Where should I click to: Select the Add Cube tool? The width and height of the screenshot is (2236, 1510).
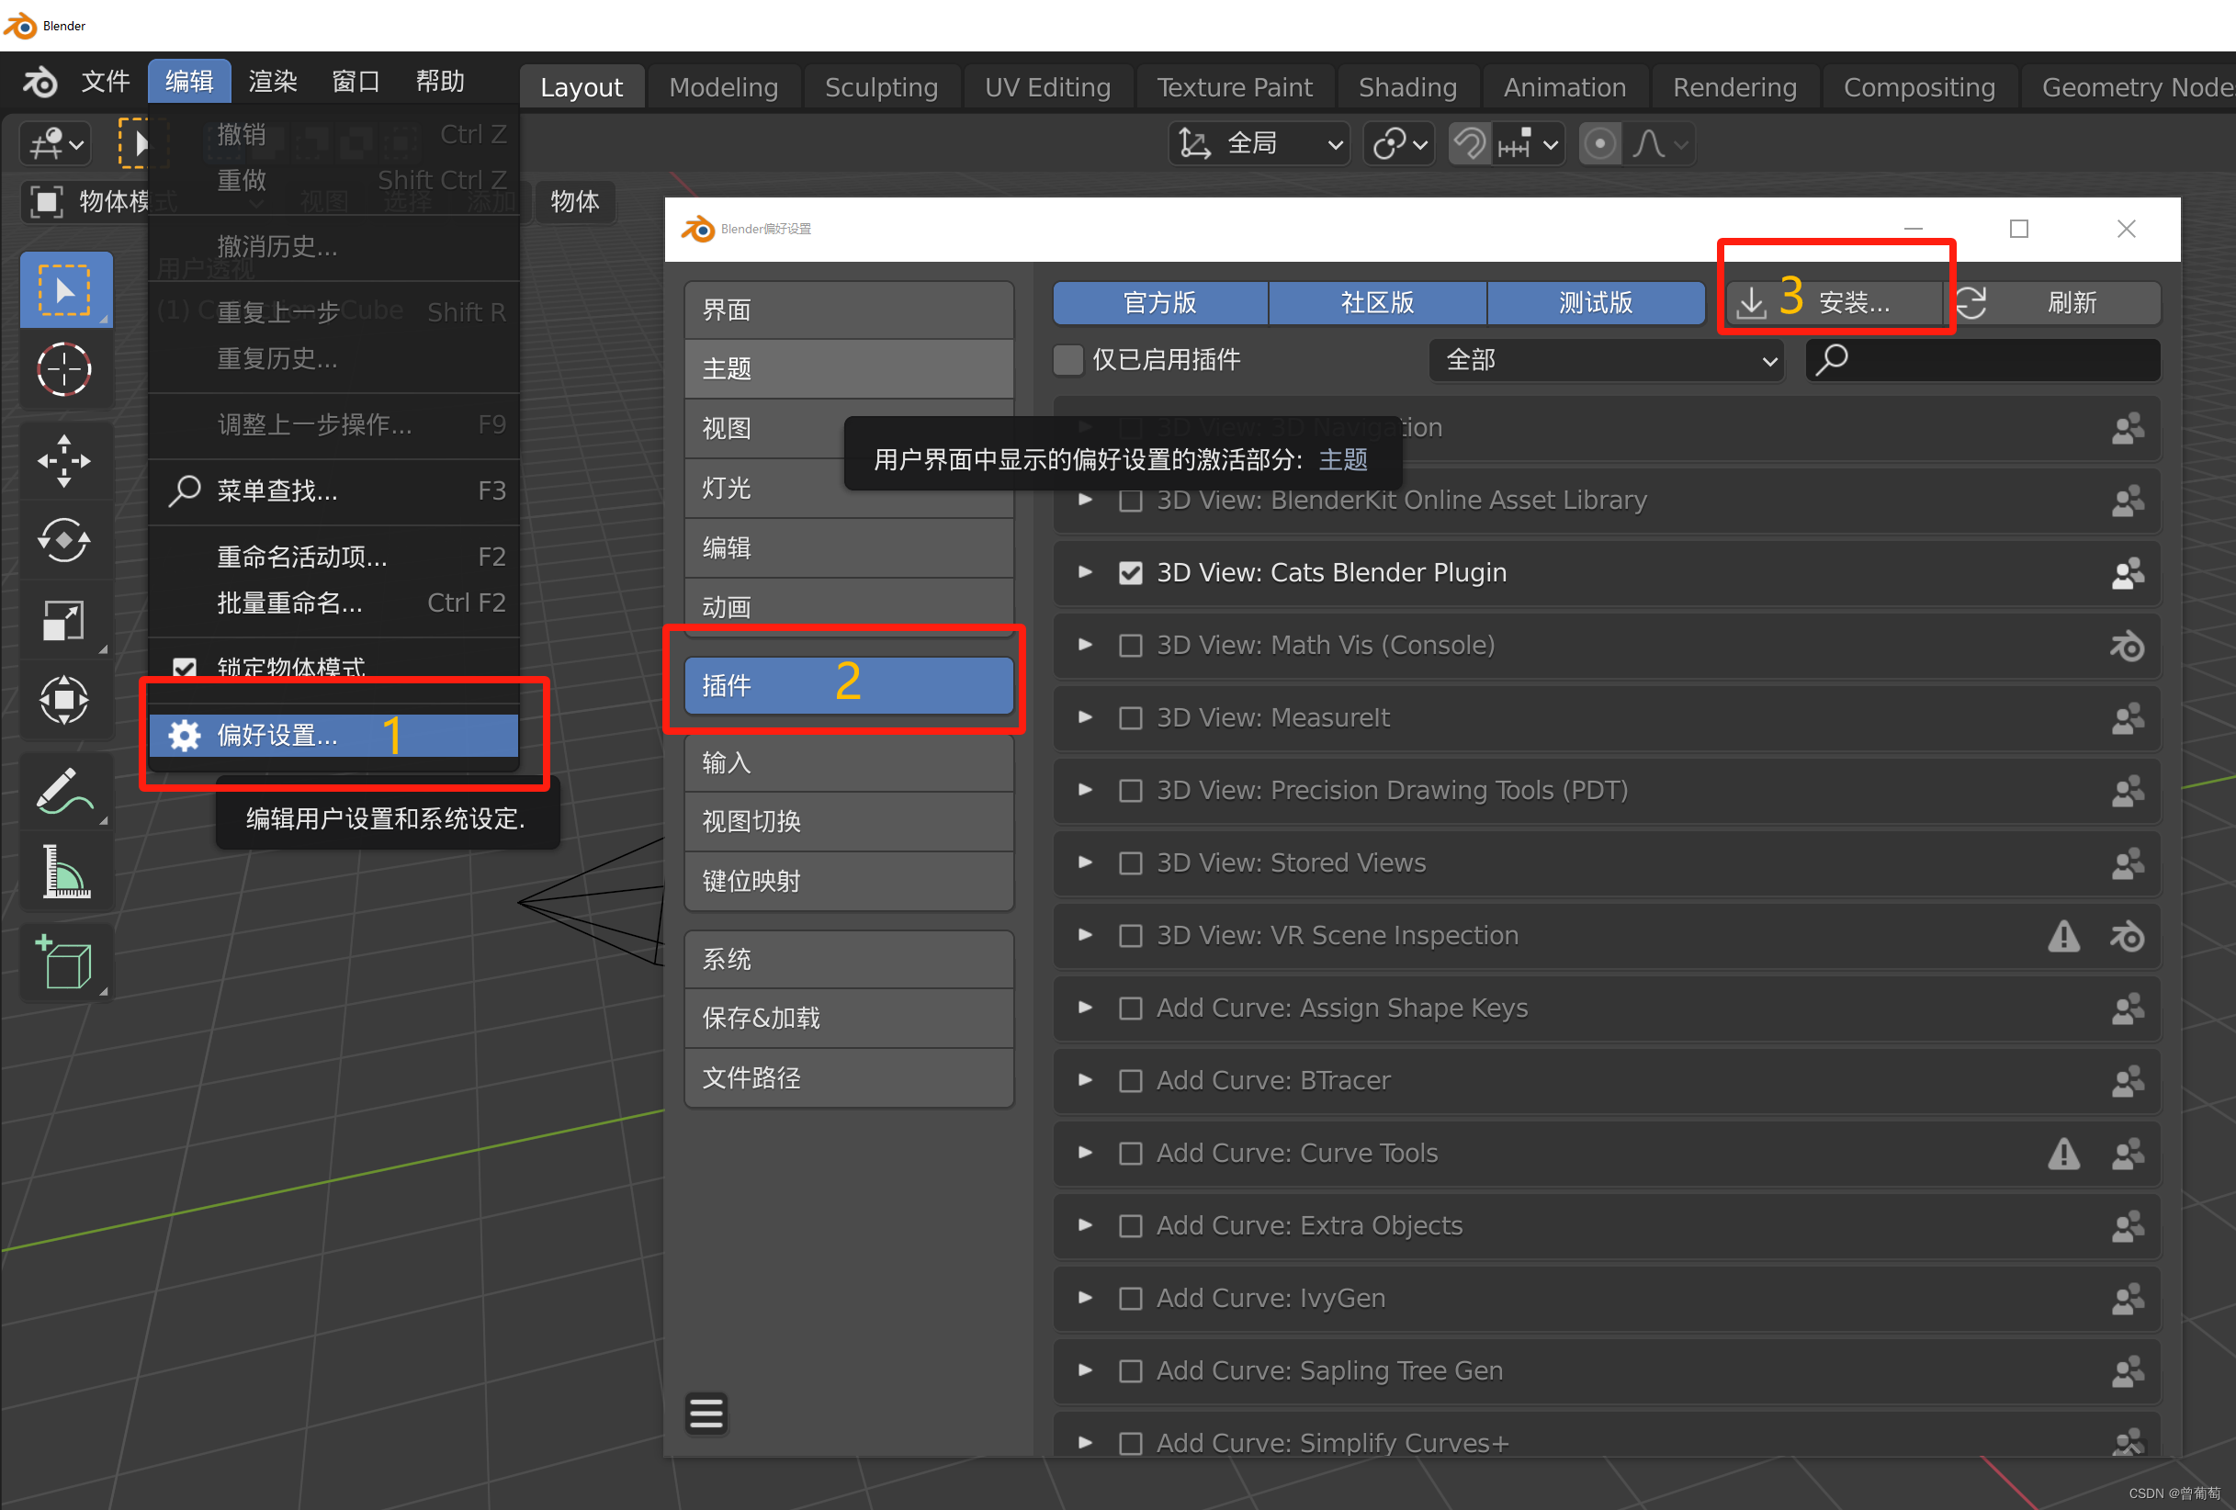tap(63, 963)
